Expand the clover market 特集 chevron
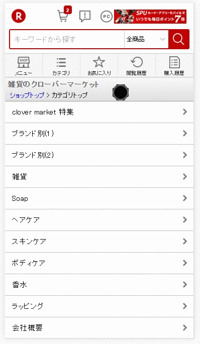The image size is (200, 344). click(185, 111)
